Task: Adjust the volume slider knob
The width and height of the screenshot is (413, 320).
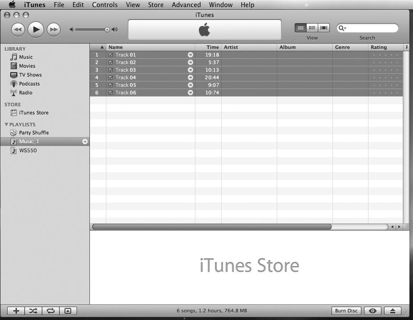Action: pyautogui.click(x=107, y=30)
